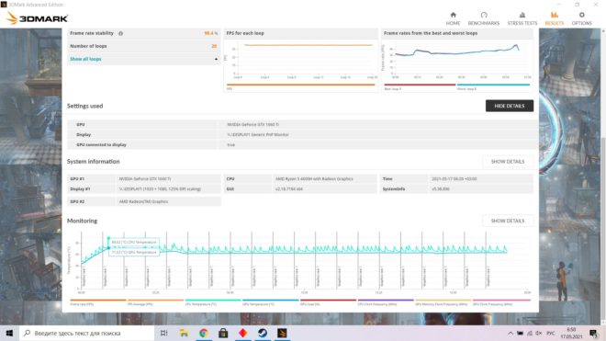
Task: Select the Display setting row
Action: tap(303, 135)
